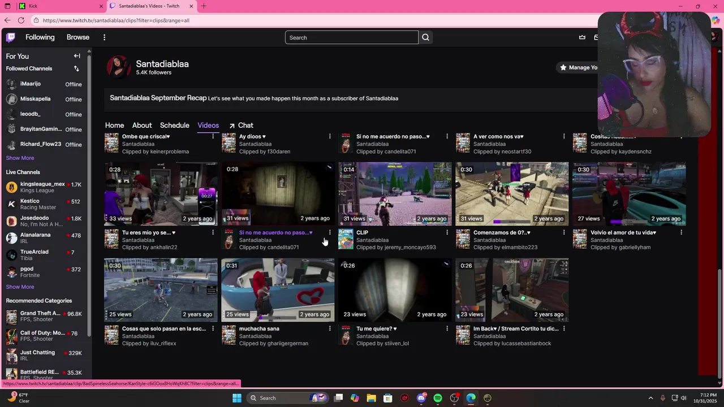
Task: Play the 'muchacha sana' 0:31 thumbnail
Action: click(278, 290)
